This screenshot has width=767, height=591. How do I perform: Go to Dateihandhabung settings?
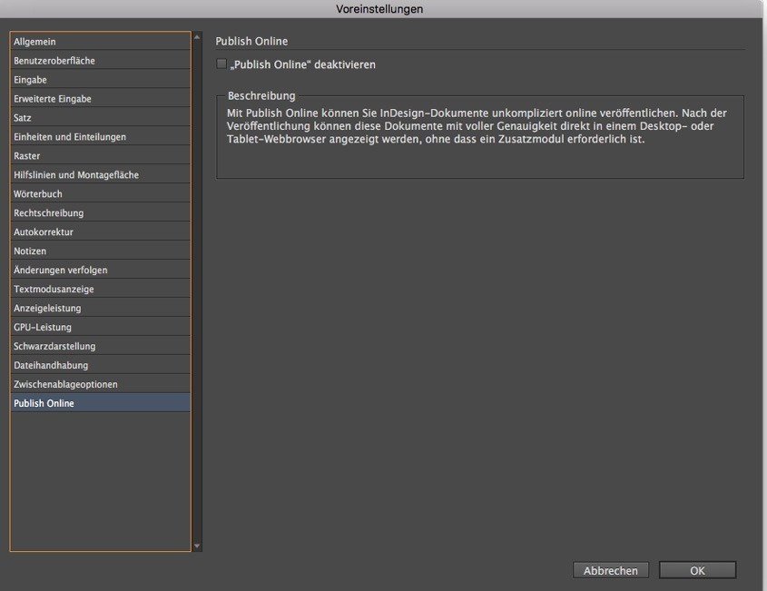tap(100, 366)
